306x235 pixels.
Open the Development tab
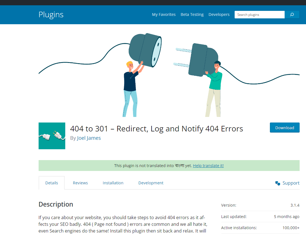[151, 183]
